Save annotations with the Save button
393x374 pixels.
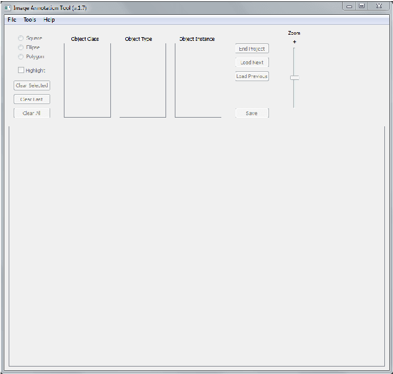coord(252,113)
